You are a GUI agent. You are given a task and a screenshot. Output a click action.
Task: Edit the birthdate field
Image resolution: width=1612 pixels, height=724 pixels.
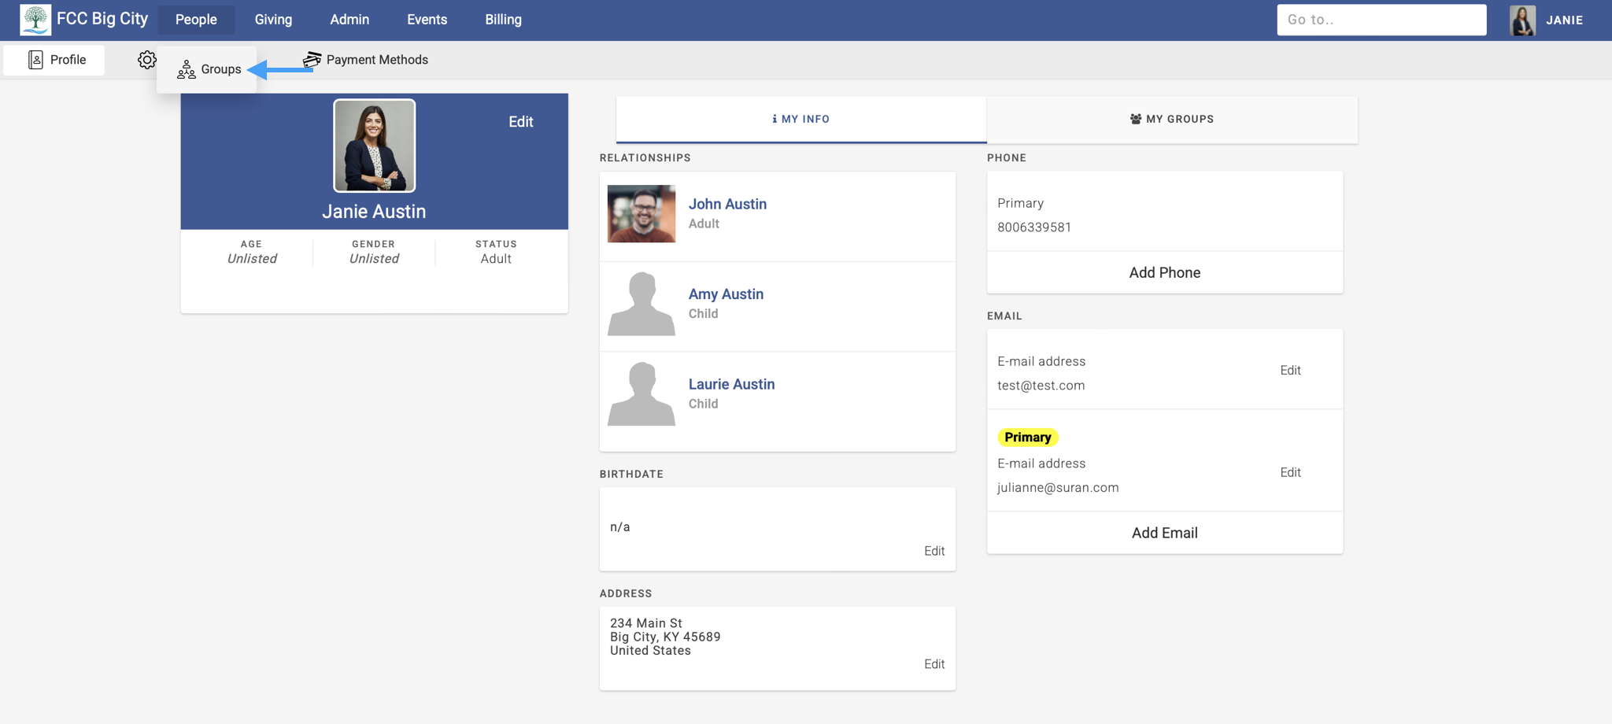click(934, 551)
